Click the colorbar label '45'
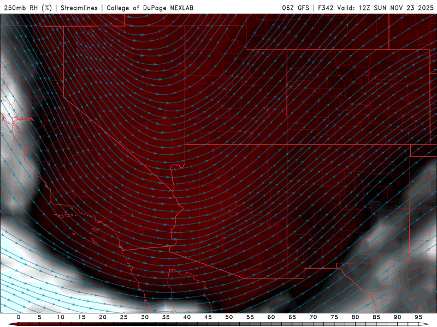 tap(208, 317)
